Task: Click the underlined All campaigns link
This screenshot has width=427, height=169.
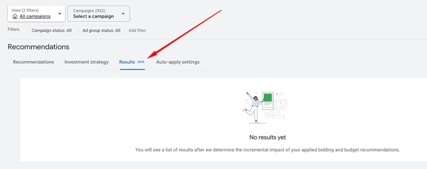Action: pos(35,16)
